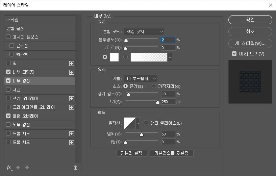Image resolution: width=276 pixels, height=176 pixels.
Task: Add another 내부 그림자 with plus icon
Action: point(72,72)
